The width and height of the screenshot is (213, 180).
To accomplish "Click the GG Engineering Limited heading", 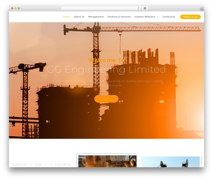I will click(106, 69).
